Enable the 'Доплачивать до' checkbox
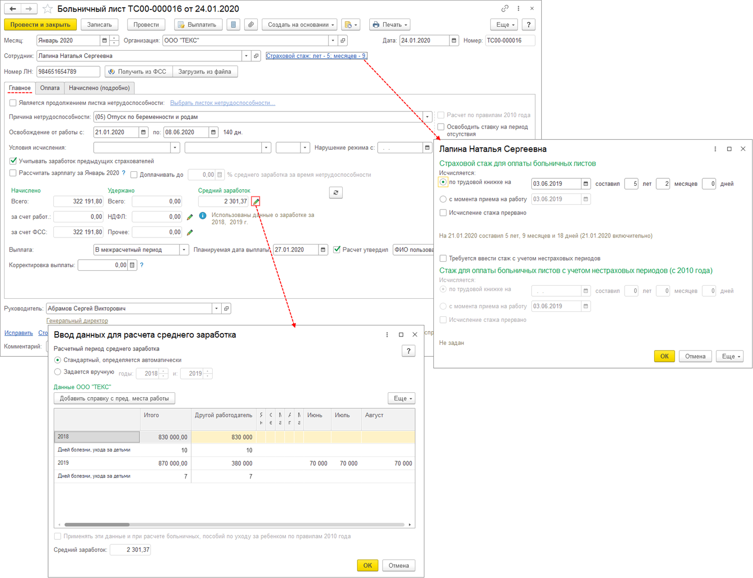753x578 pixels. click(x=134, y=175)
